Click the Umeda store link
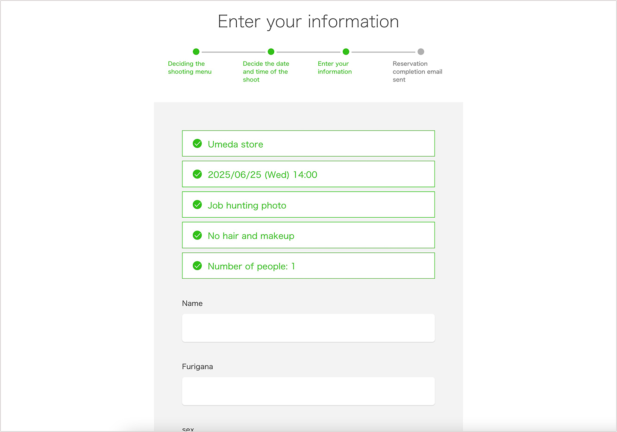The height and width of the screenshot is (432, 617). click(x=235, y=144)
